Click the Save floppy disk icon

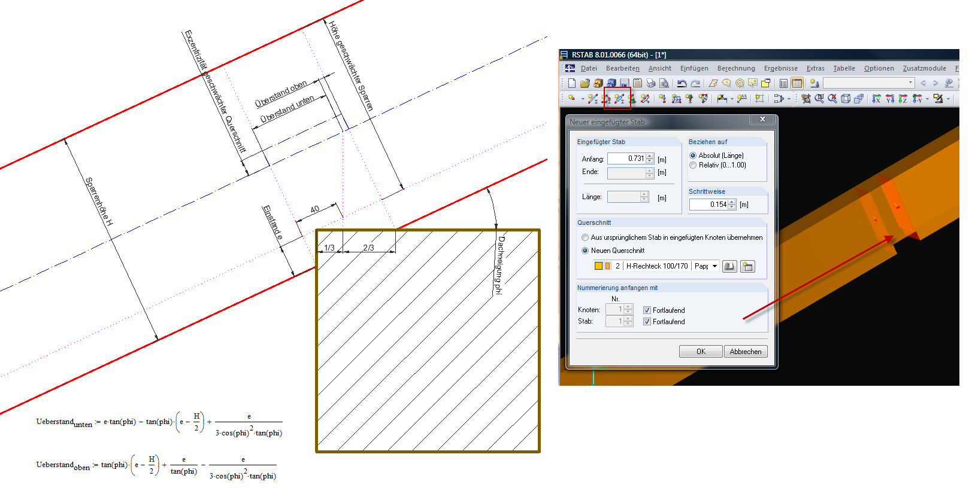(625, 83)
